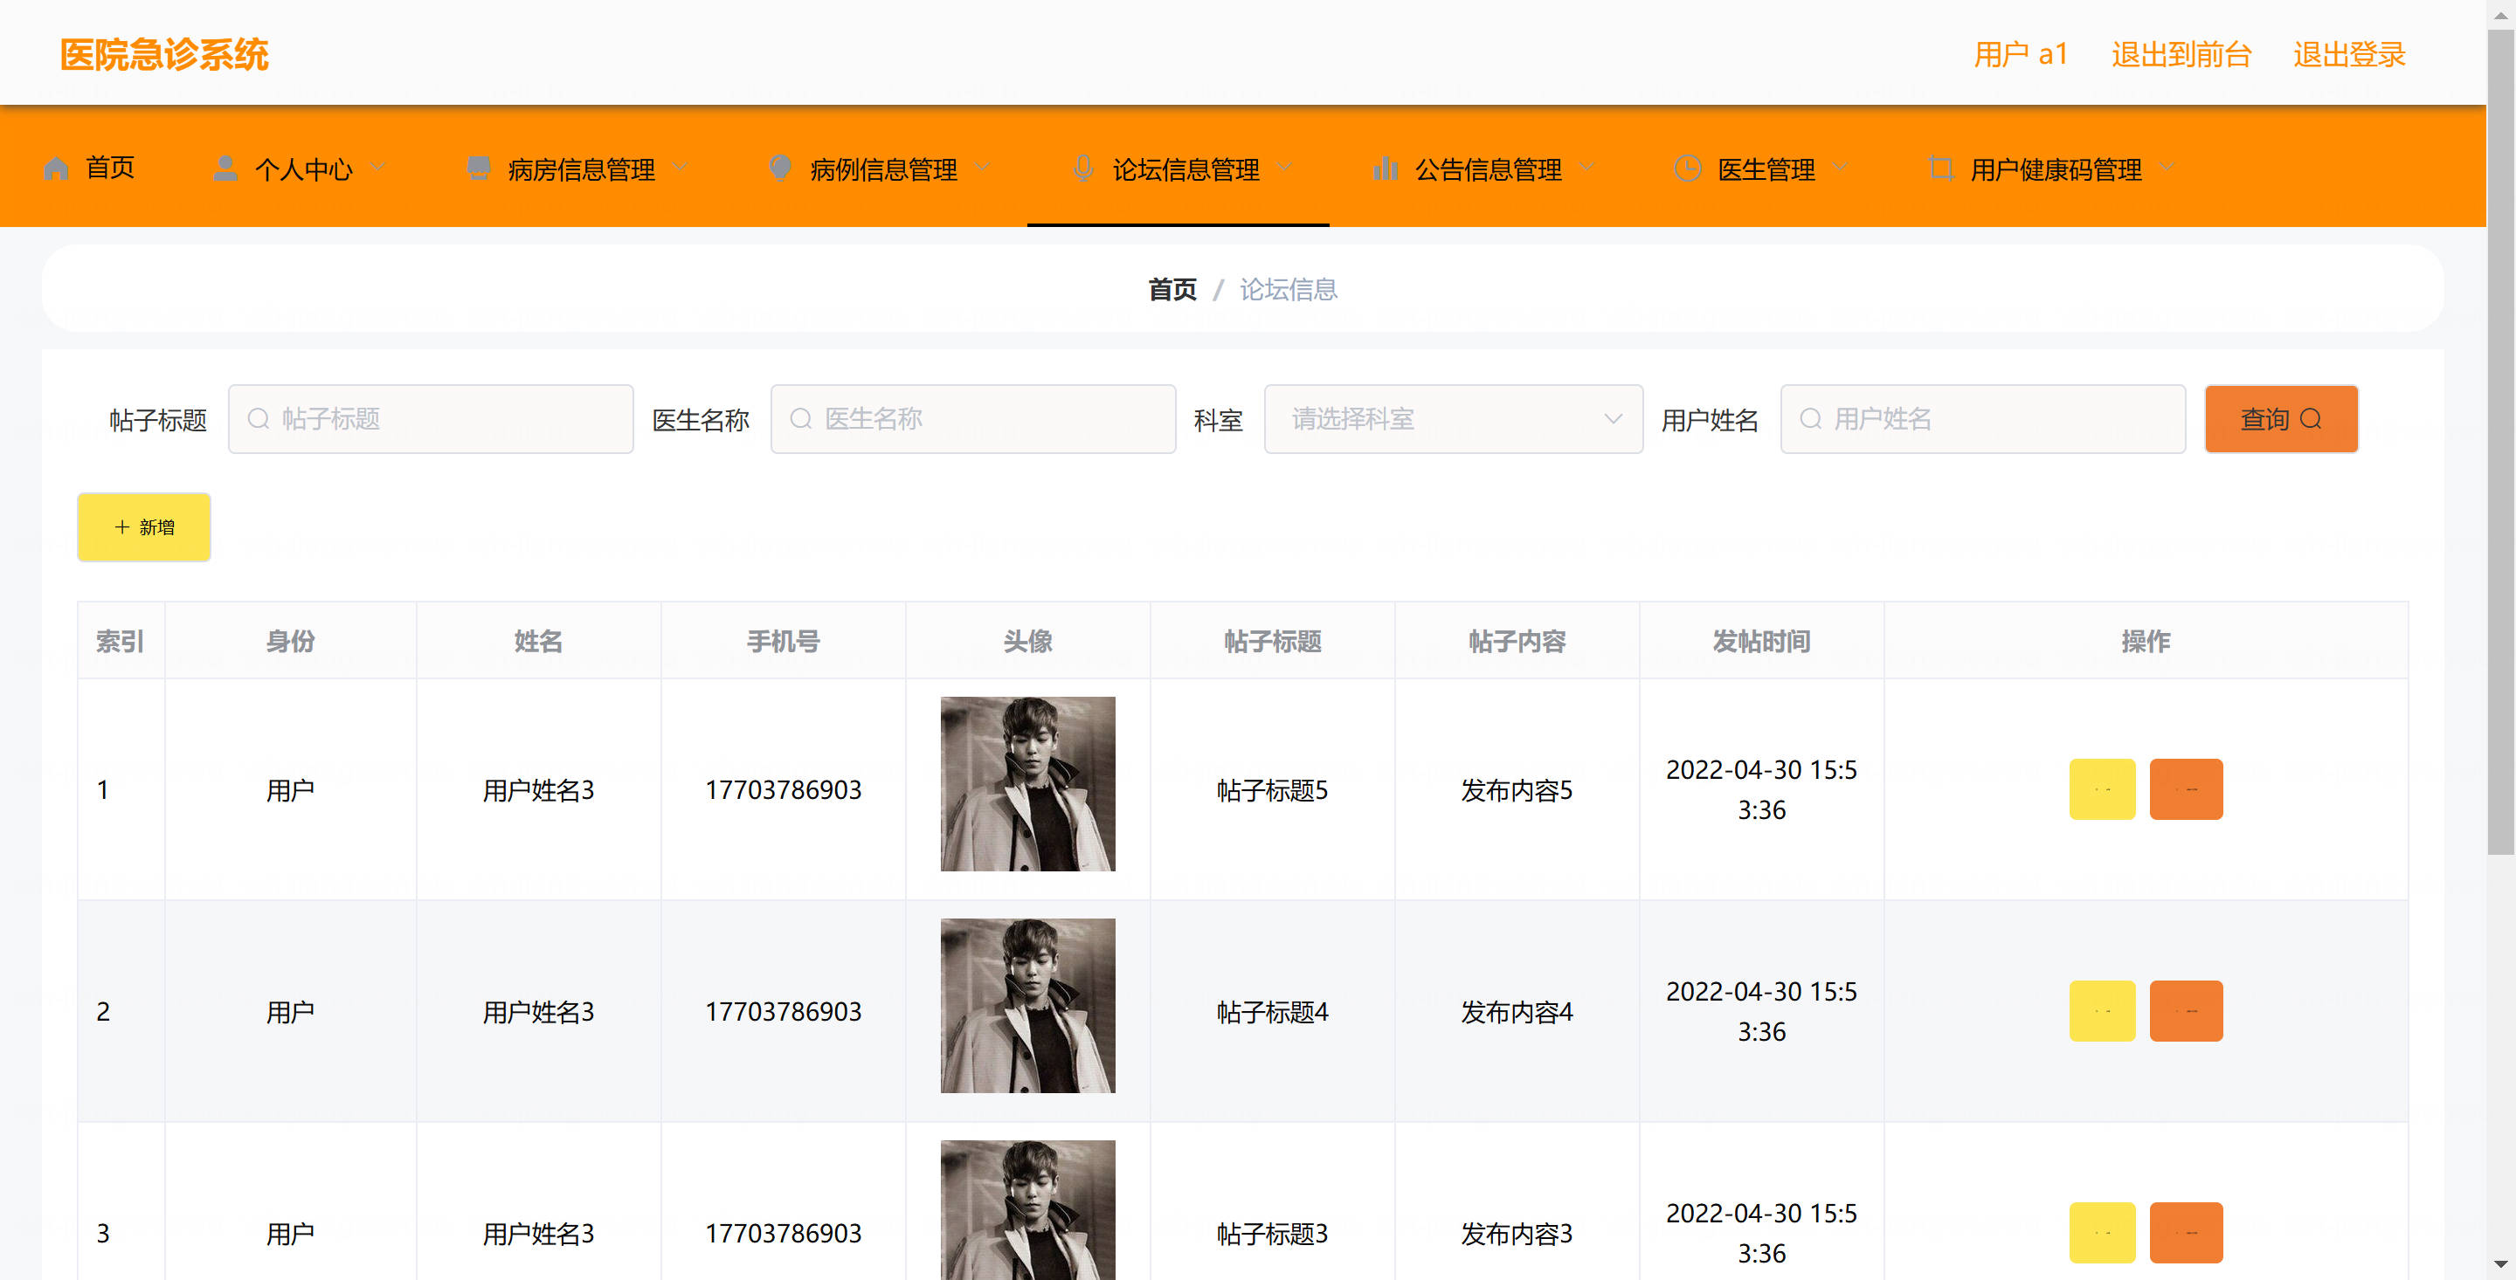Open avatar thumbnail in 帖子标题5 row

(x=1027, y=783)
